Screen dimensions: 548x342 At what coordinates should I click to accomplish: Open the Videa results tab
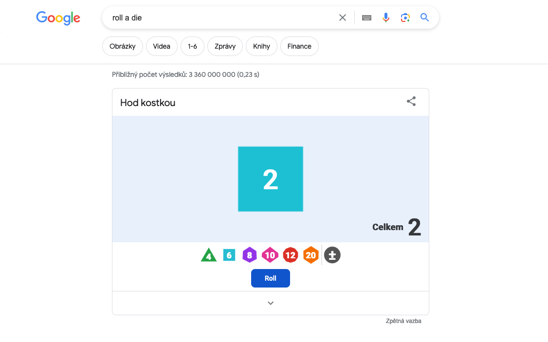coord(162,46)
